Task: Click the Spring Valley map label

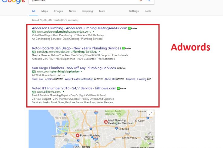Action: pyautogui.click(x=130, y=138)
